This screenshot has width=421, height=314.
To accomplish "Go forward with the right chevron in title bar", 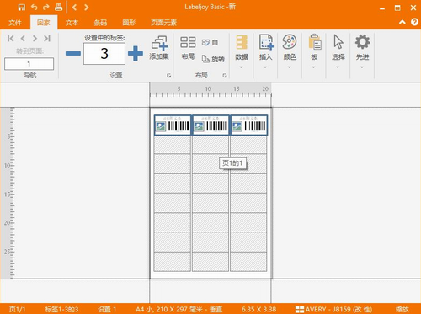I will [x=87, y=7].
